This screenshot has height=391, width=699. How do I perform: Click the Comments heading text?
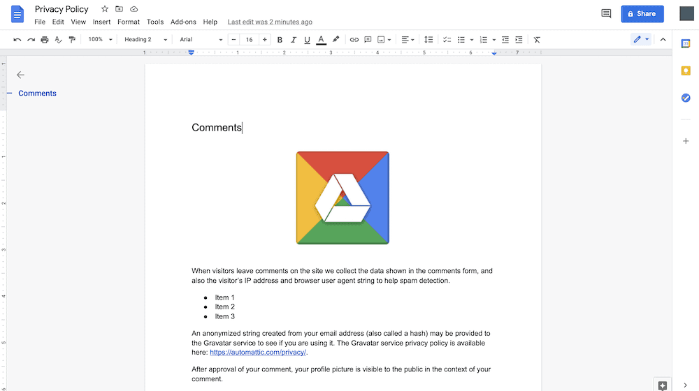point(217,127)
